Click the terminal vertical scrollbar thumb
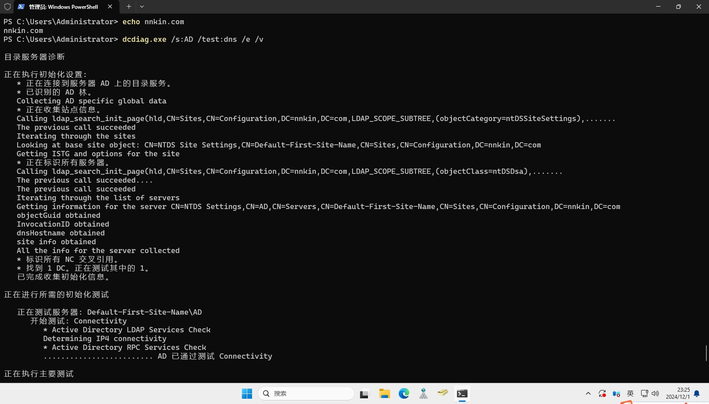Screen dimensions: 709x404 [x=706, y=353]
